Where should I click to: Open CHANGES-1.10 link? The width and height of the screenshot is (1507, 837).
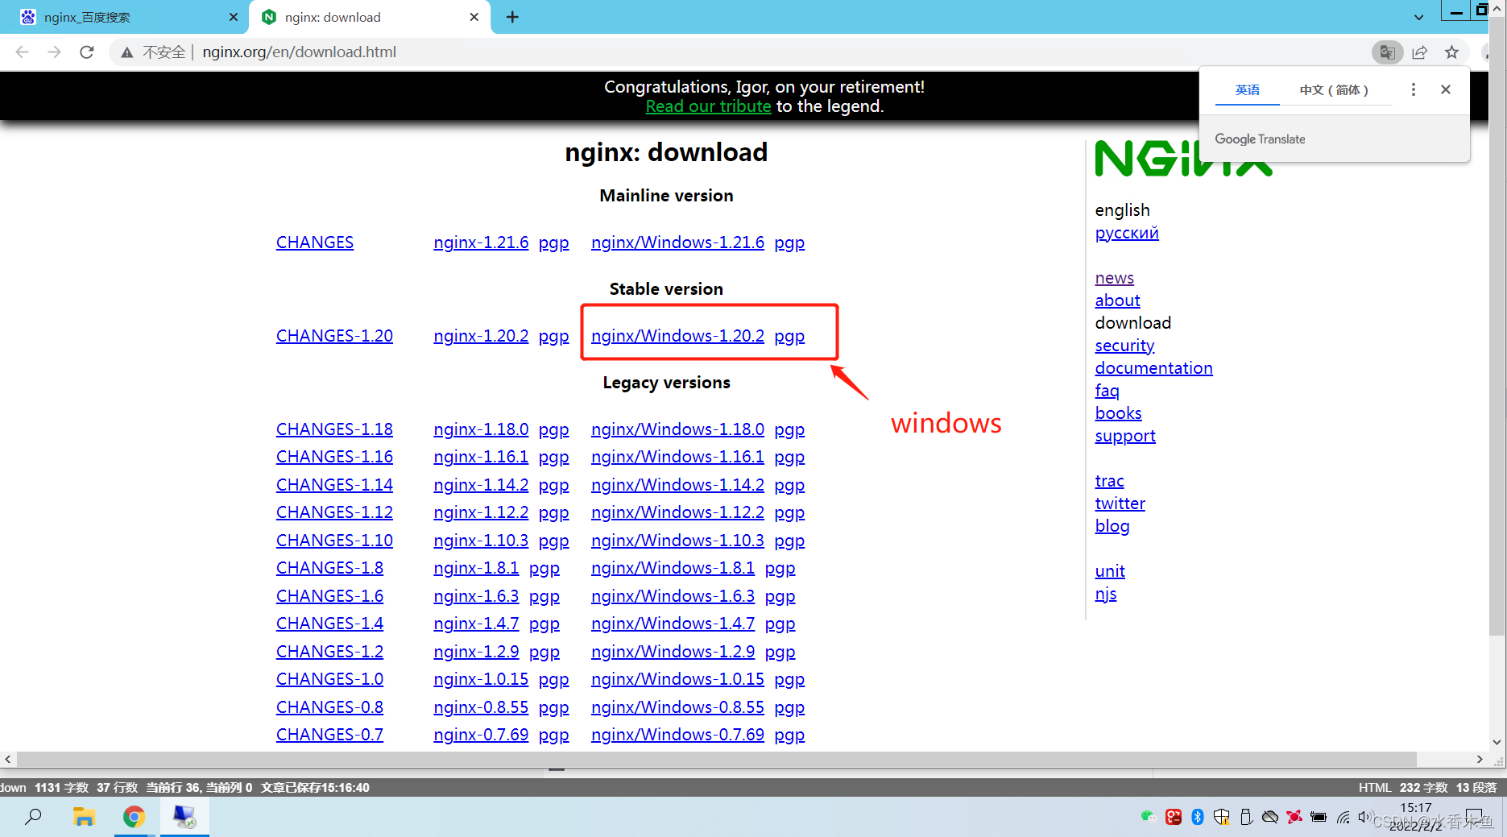coord(334,541)
